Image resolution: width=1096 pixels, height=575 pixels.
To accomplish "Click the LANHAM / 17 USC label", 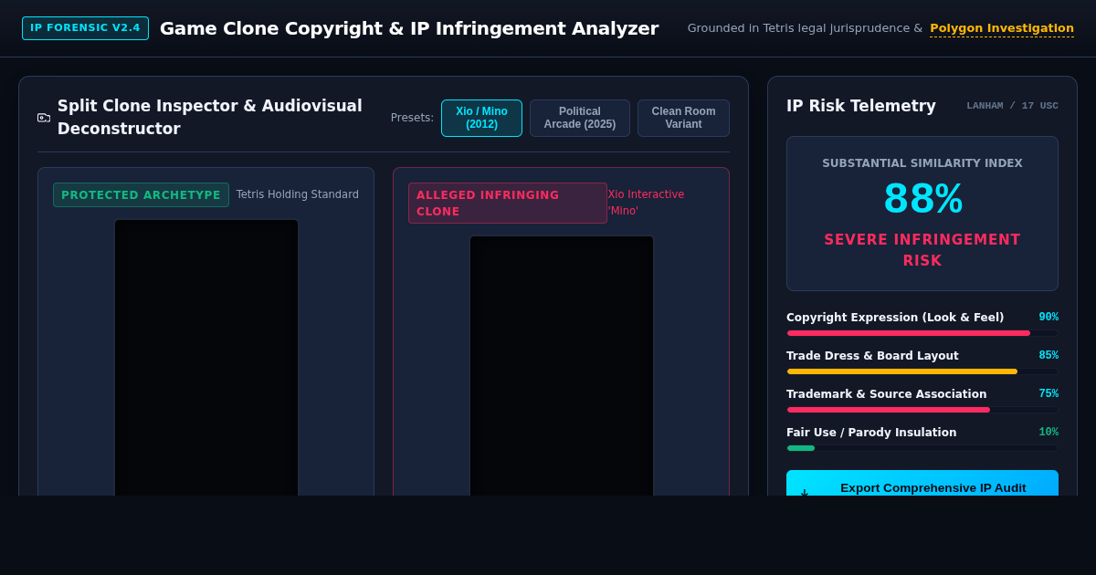I will click(x=1012, y=106).
